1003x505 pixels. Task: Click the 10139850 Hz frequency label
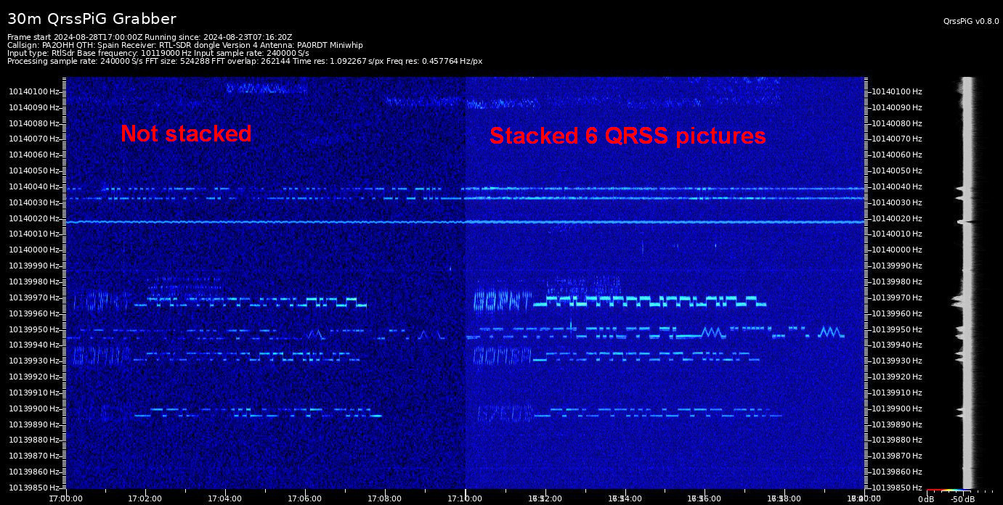click(x=33, y=488)
